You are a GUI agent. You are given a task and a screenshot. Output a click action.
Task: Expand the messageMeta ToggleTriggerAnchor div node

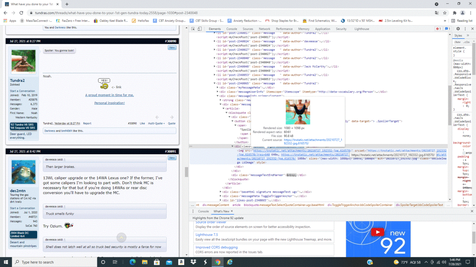[x=221, y=196]
